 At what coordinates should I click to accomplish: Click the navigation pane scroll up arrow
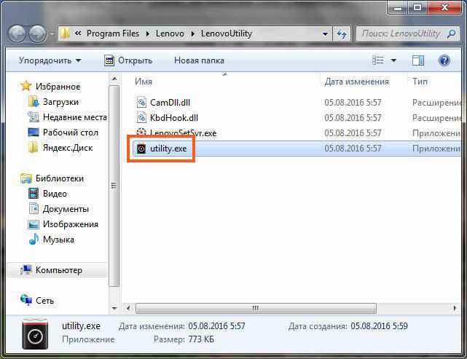[x=114, y=79]
